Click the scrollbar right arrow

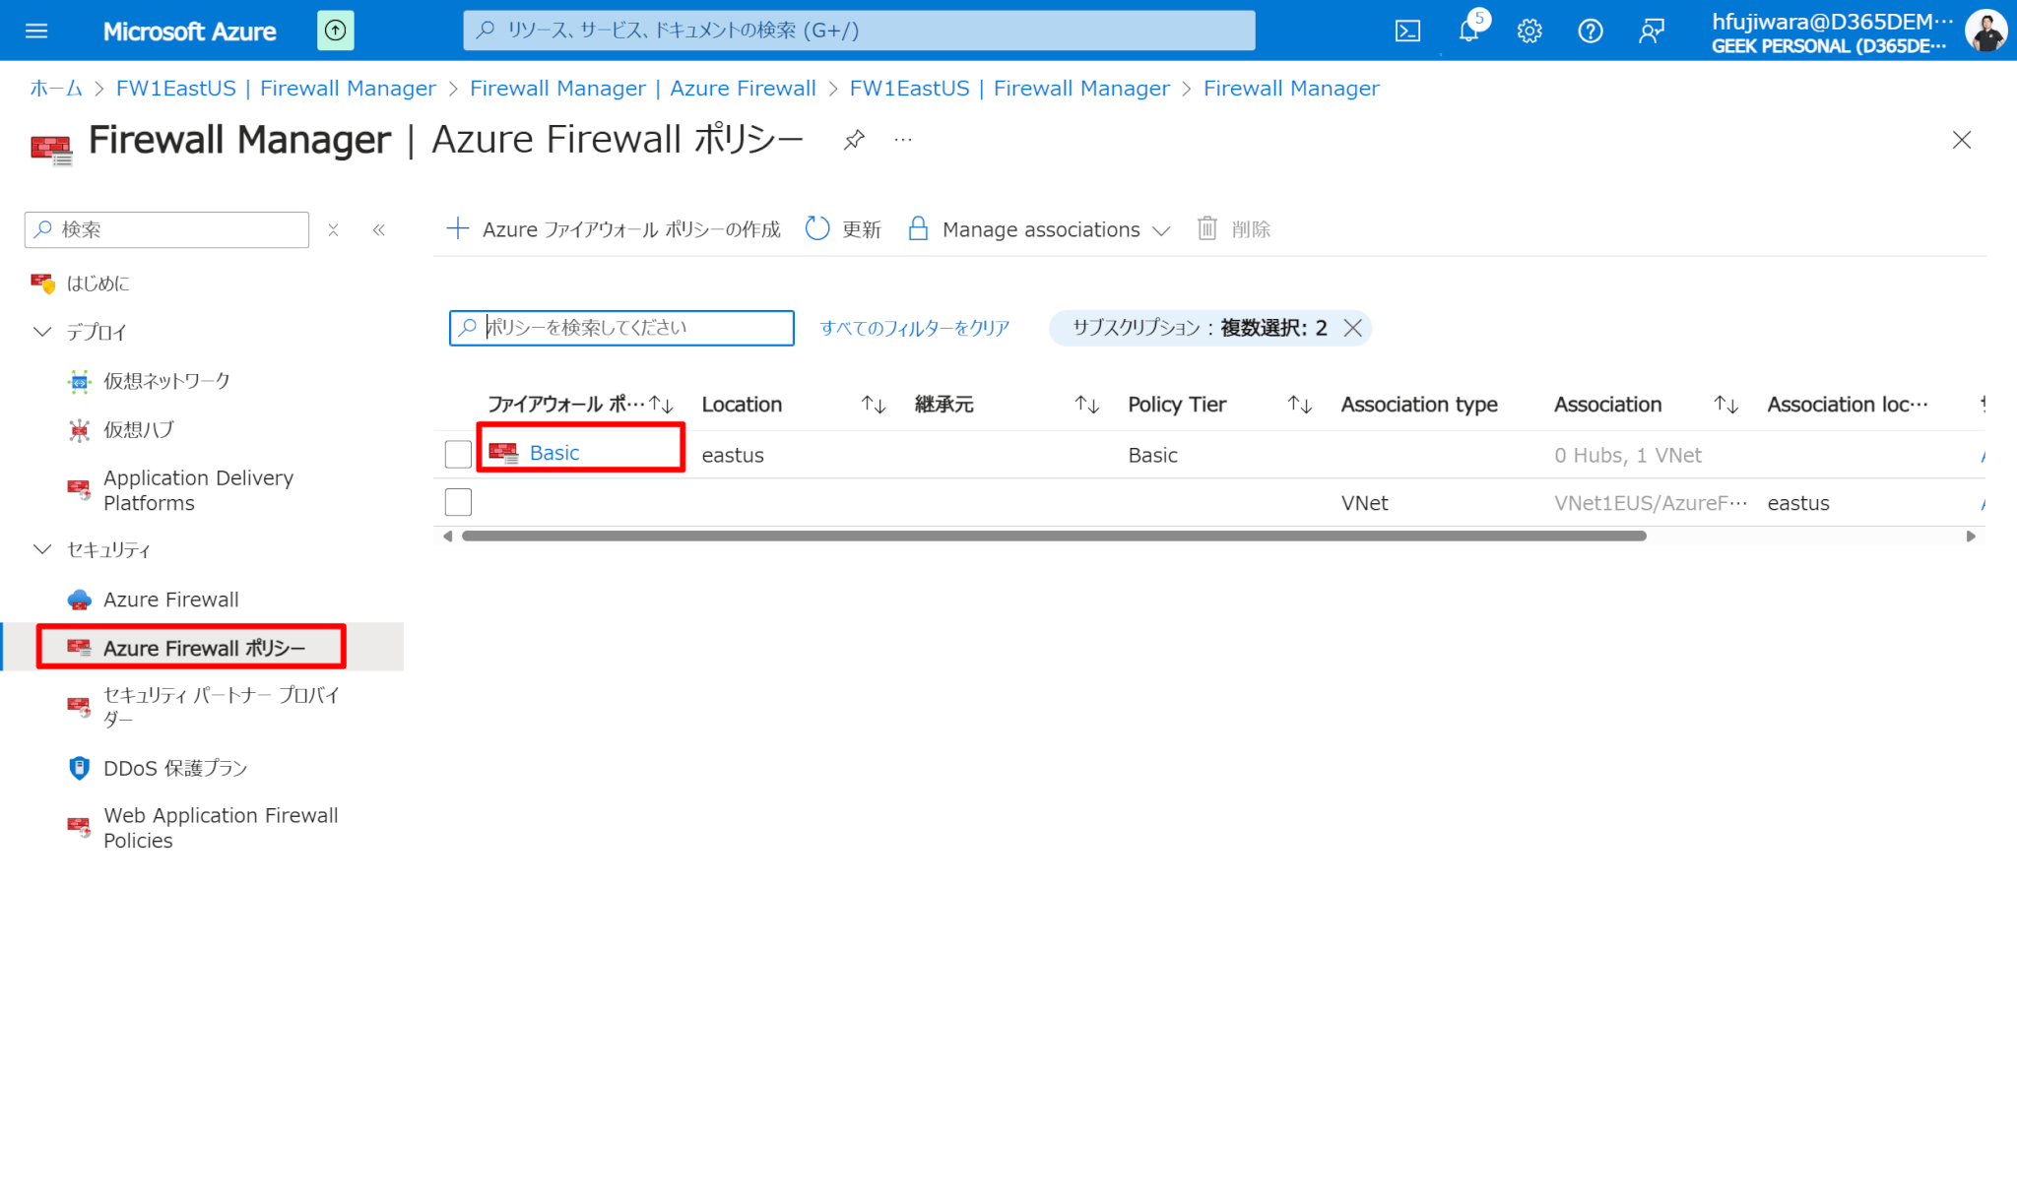(1971, 537)
